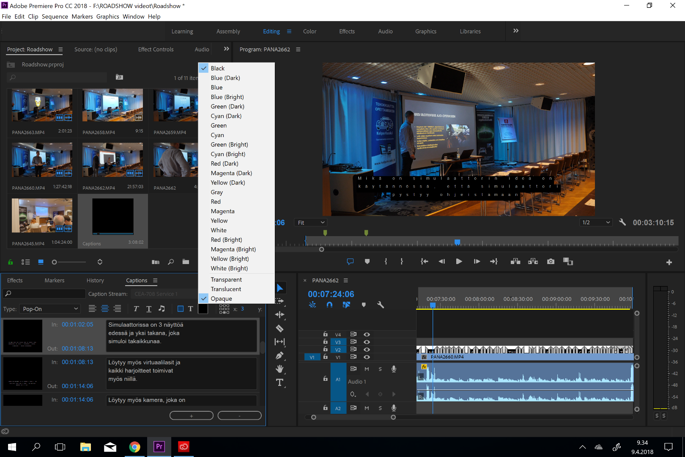This screenshot has width=685, height=457.
Task: Open playback resolution 1/2 dropdown
Action: pos(596,222)
